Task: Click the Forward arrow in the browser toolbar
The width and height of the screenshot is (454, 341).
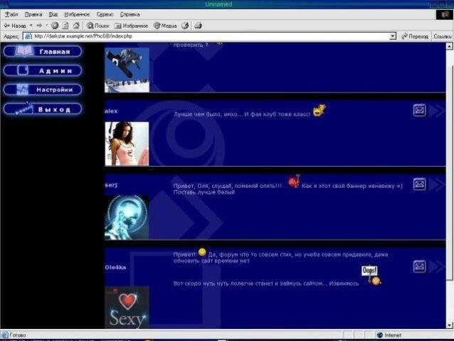Action: (39, 26)
